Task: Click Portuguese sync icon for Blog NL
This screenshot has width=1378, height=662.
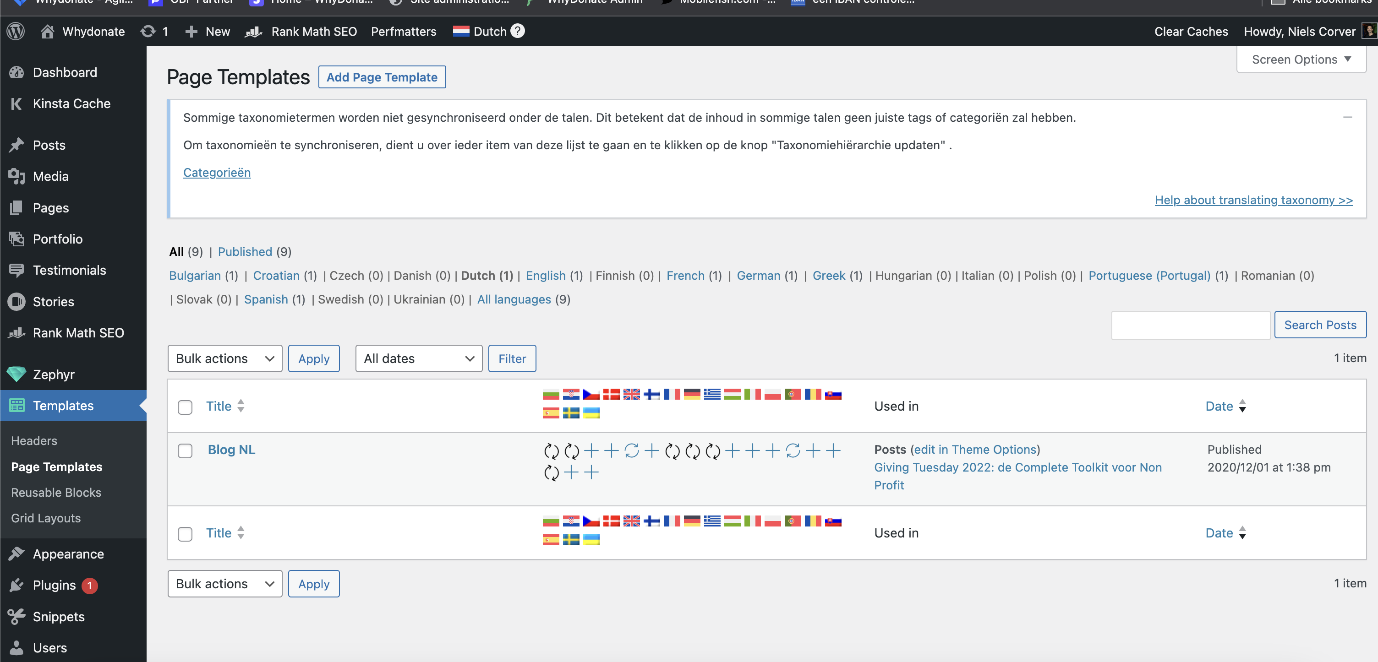Action: (x=793, y=451)
